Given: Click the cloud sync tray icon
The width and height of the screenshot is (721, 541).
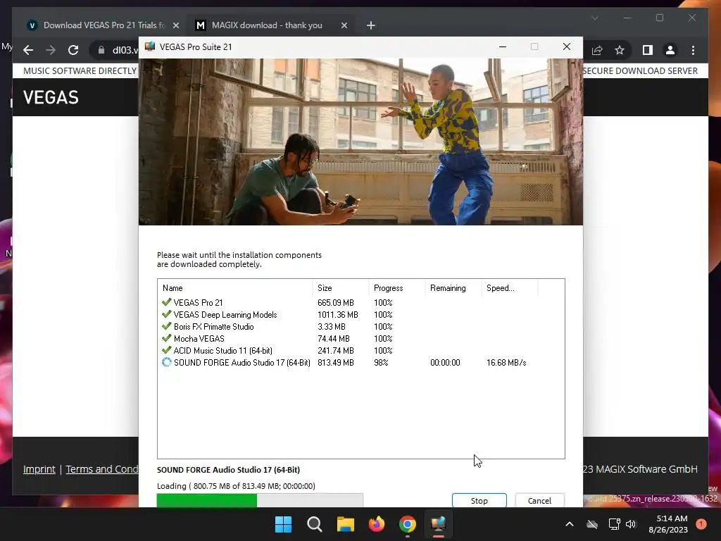Looking at the screenshot, I should point(592,524).
